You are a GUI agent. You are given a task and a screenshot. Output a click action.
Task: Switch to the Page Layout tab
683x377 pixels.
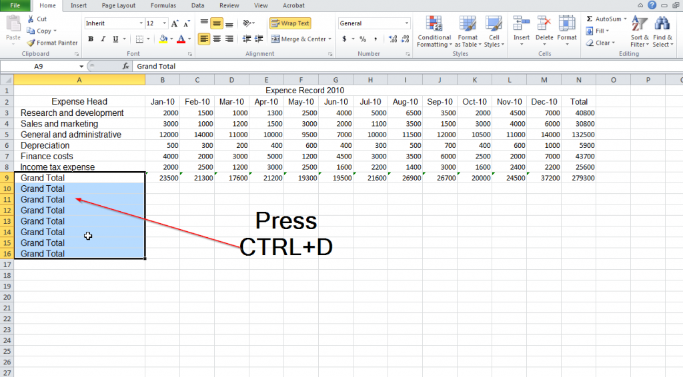[x=119, y=5]
